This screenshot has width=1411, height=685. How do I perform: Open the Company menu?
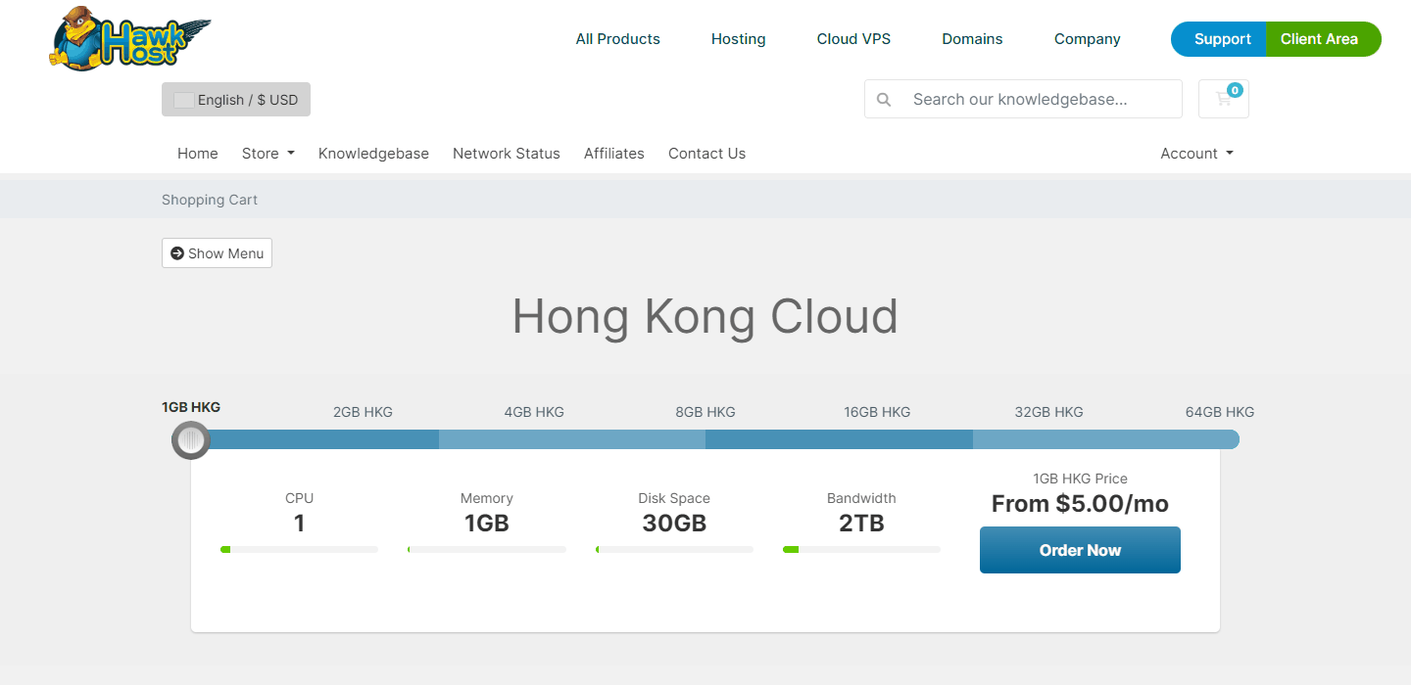tap(1088, 39)
